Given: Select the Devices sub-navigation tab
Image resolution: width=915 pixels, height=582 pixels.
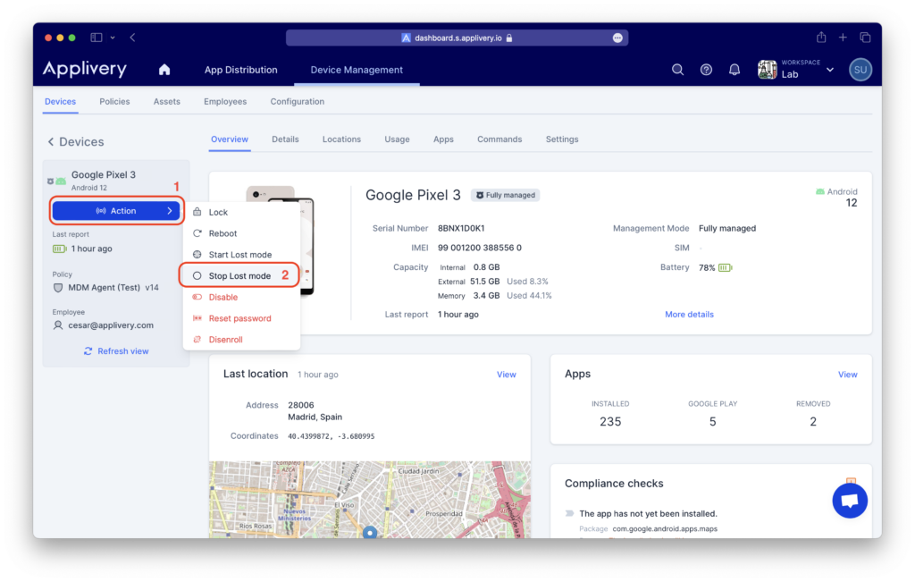Looking at the screenshot, I should click(x=60, y=102).
